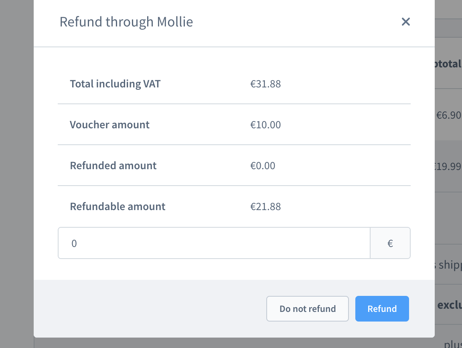Click the partially hidden €19.99 price
Viewport: 462px width, 348px height.
coord(448,166)
